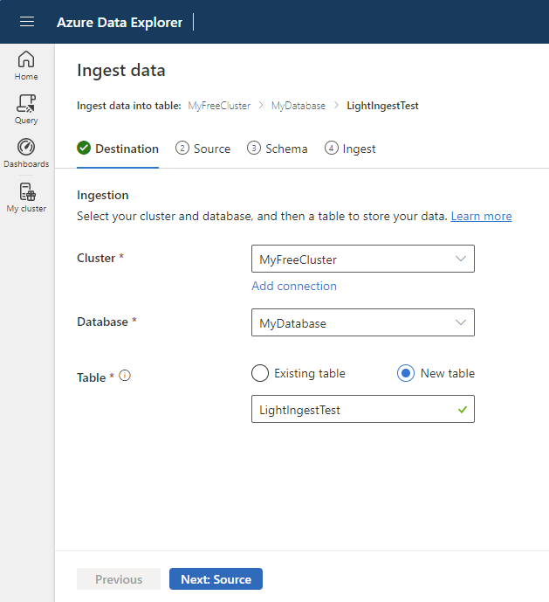The height and width of the screenshot is (602, 549).
Task: Select the New table radio button
Action: [406, 373]
